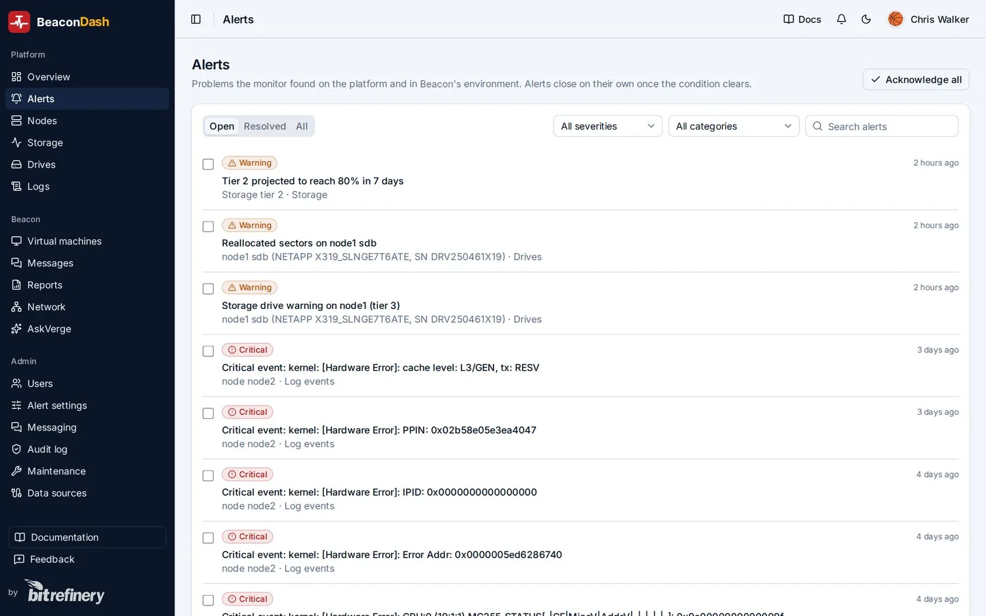Click the Data sources icon

(x=16, y=493)
